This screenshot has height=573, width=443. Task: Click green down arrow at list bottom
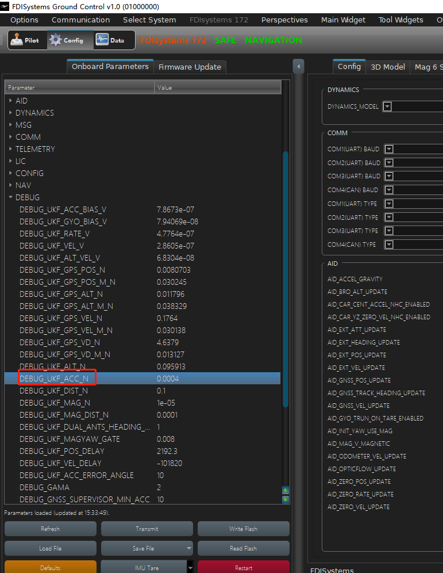(x=286, y=499)
